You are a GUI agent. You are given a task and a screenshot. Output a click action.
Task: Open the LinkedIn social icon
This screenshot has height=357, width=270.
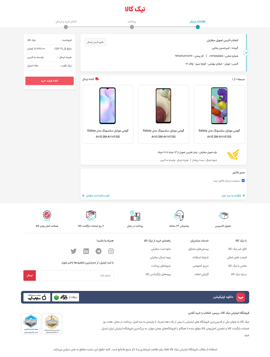tap(86, 251)
